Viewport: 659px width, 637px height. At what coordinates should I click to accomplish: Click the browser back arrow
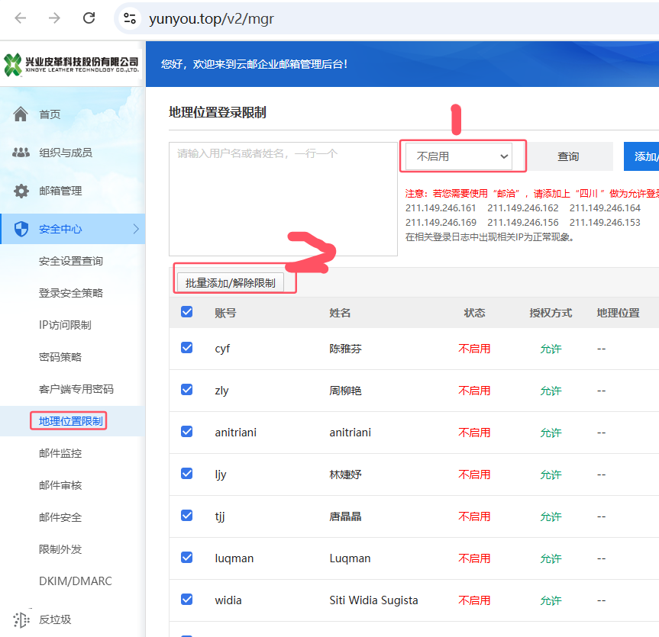21,18
